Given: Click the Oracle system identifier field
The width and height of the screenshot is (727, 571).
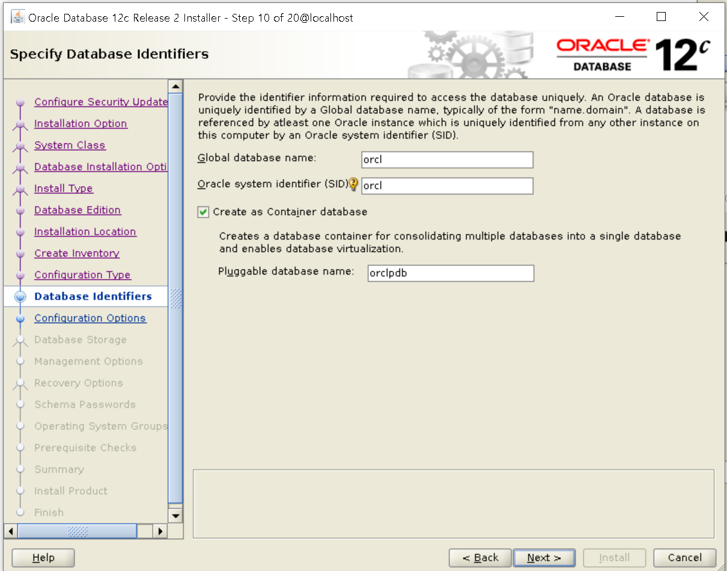Looking at the screenshot, I should click(447, 186).
